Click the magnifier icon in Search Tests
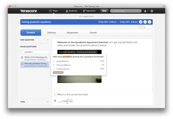Screen dimensions: 173x119 (x=112, y=11)
